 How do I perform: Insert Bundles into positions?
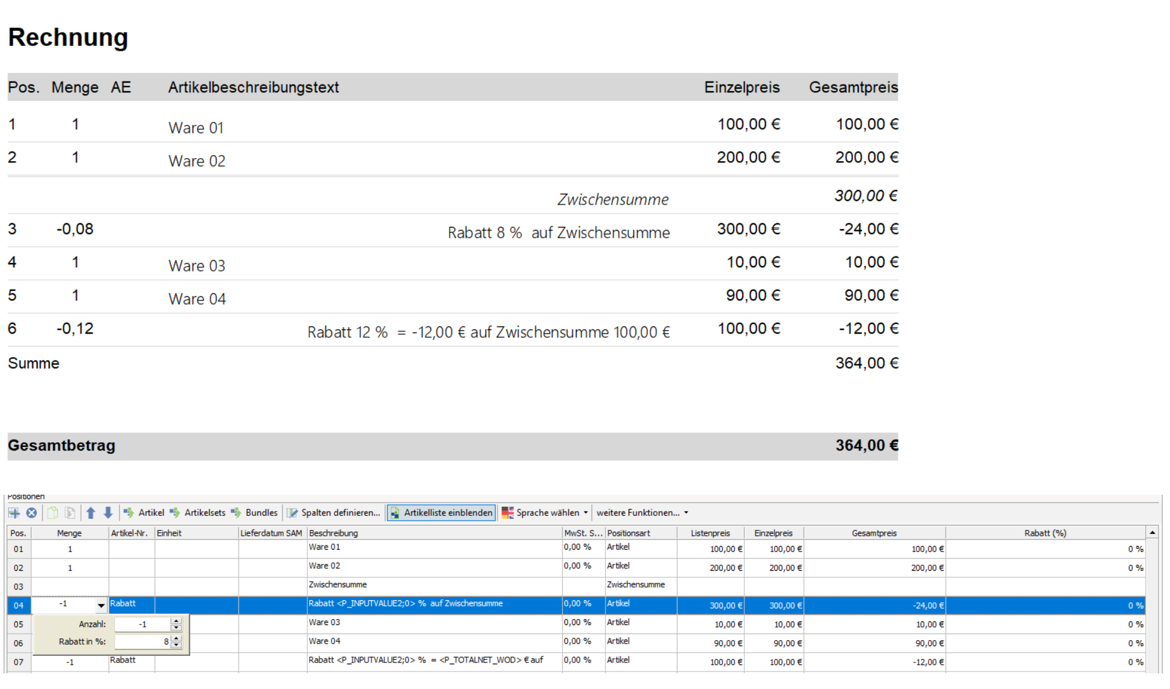coord(254,513)
